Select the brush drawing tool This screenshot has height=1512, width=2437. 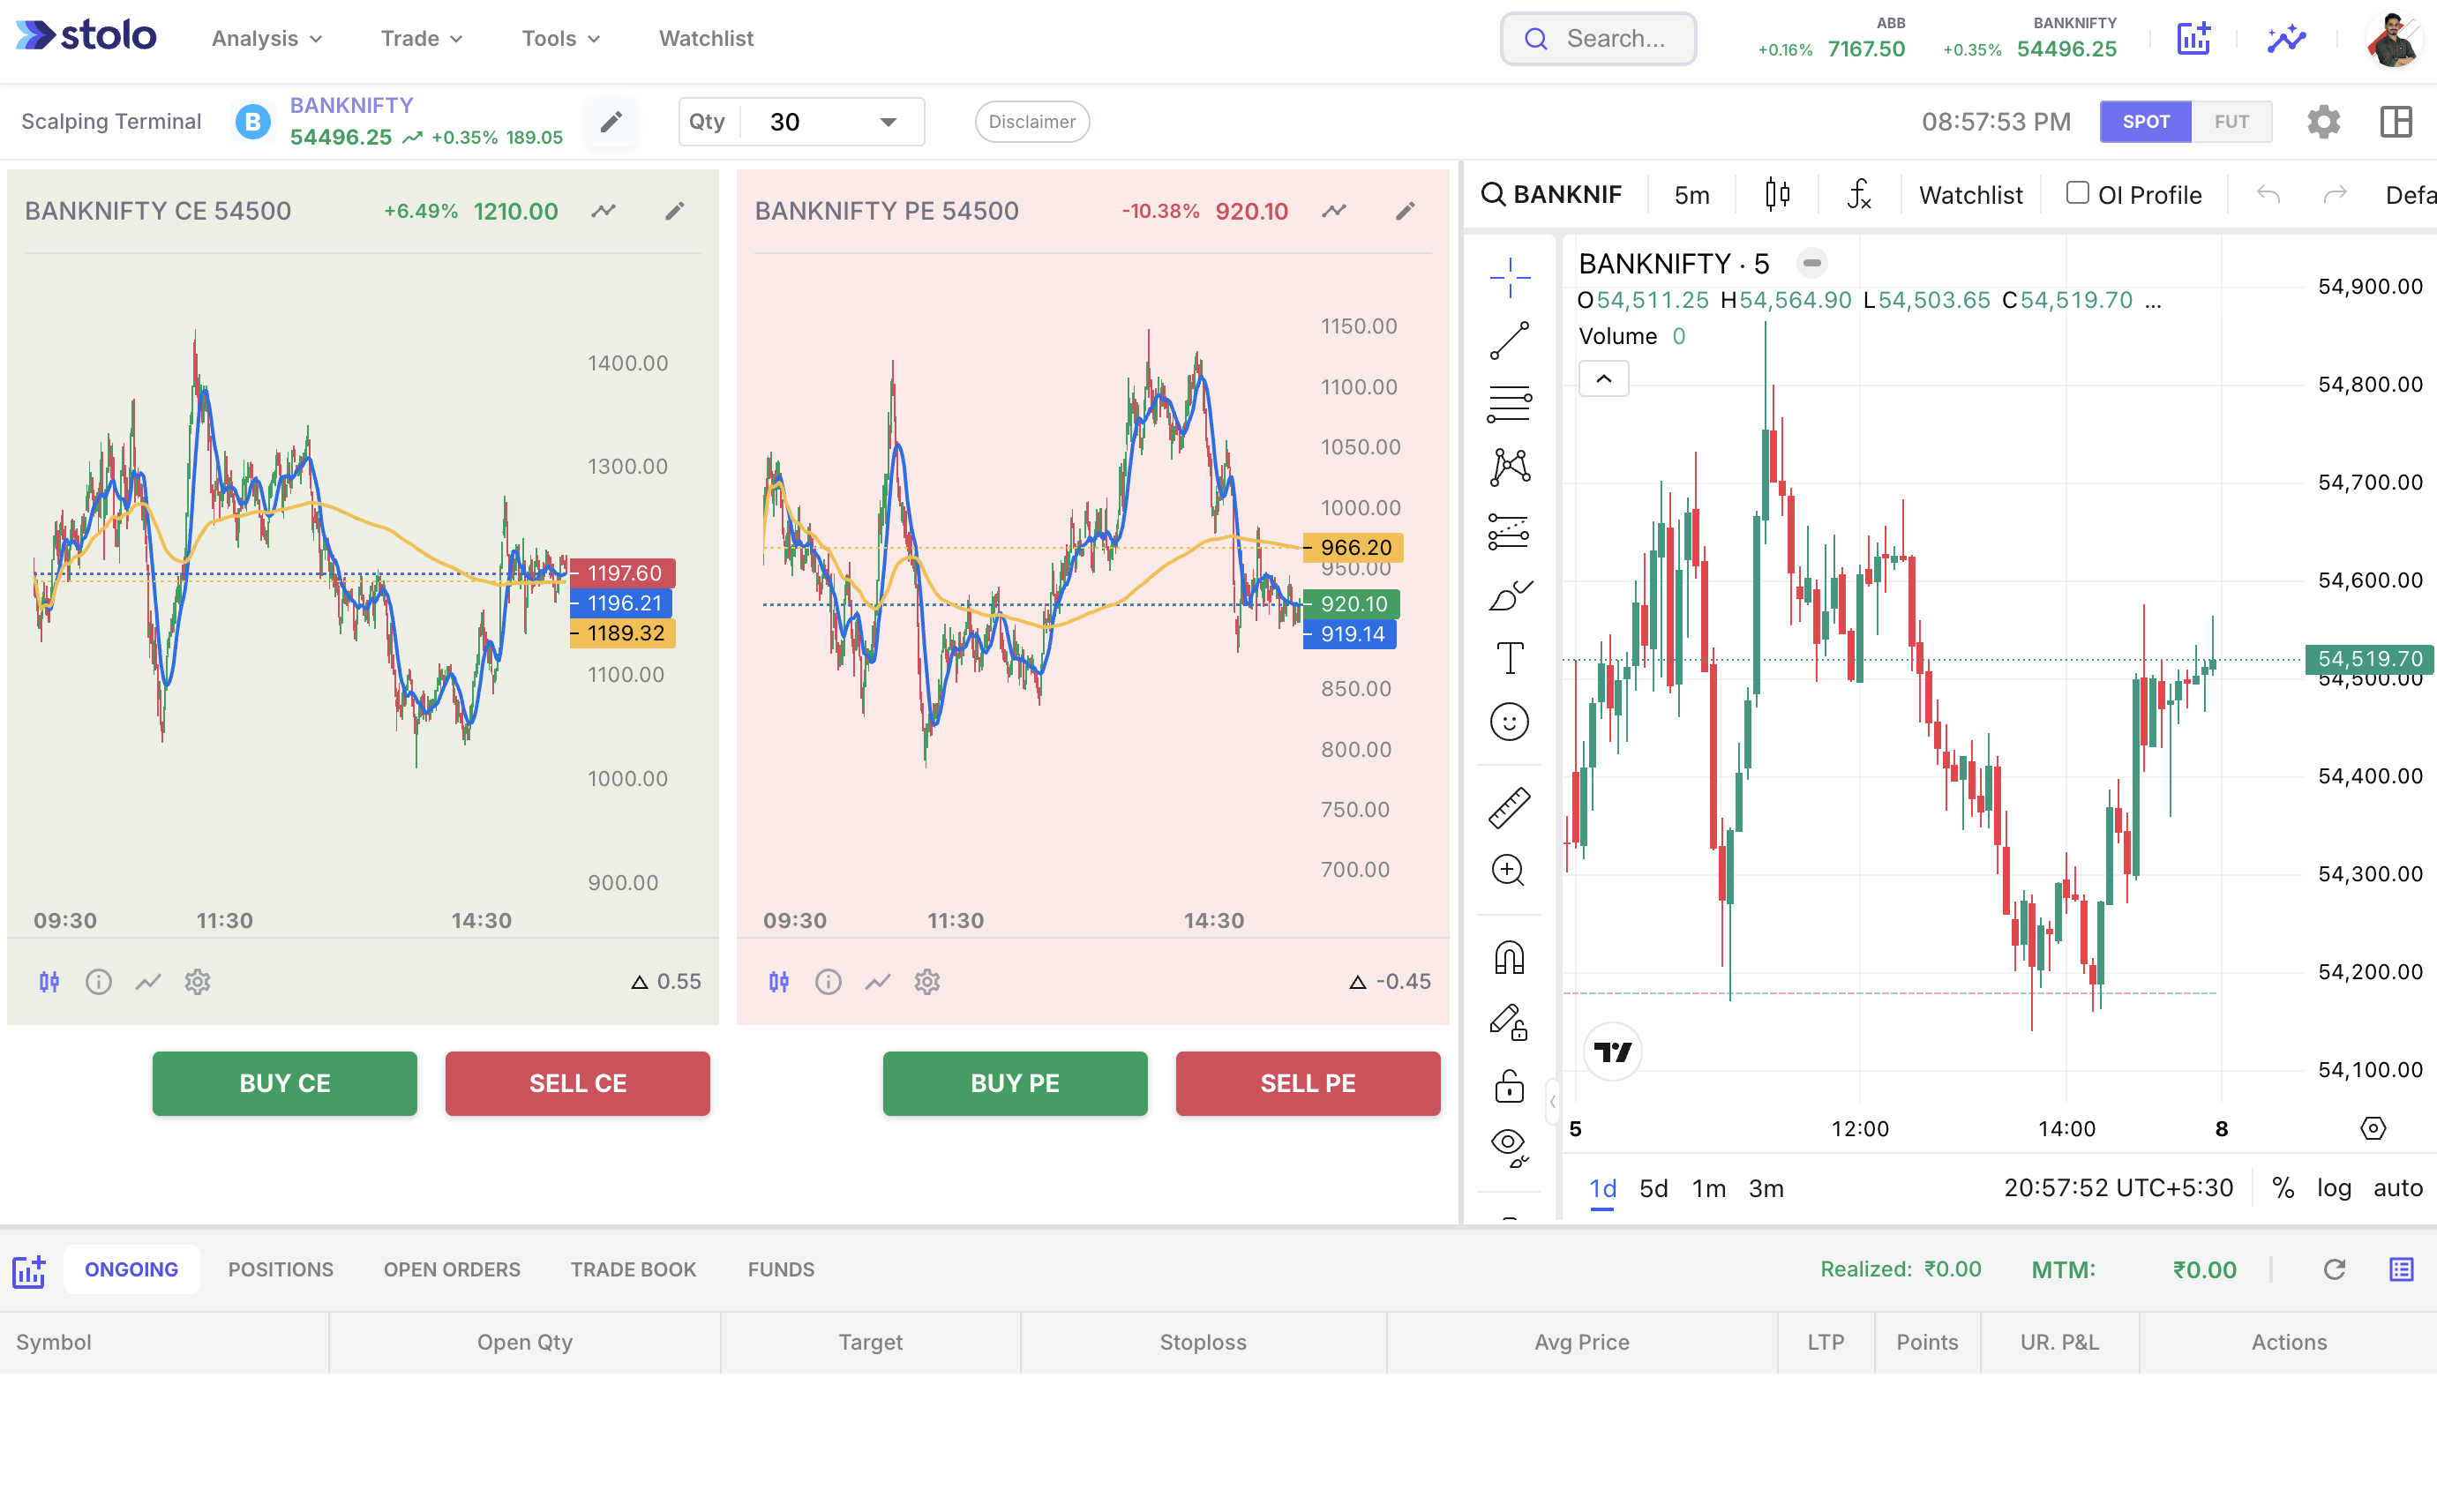(x=1509, y=595)
